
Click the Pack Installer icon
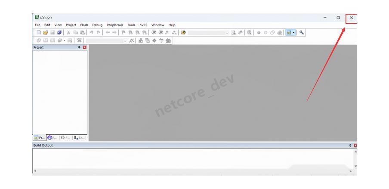(x=168, y=40)
